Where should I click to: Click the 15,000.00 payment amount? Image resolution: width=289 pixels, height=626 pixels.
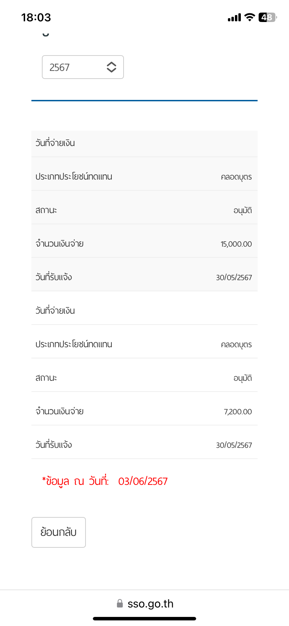pyautogui.click(x=236, y=244)
